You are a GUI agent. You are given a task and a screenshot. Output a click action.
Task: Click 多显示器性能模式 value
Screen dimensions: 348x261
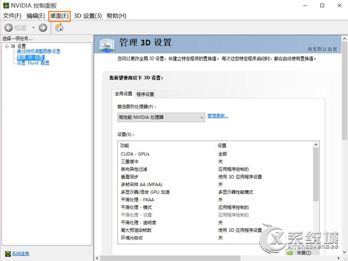pos(235,192)
